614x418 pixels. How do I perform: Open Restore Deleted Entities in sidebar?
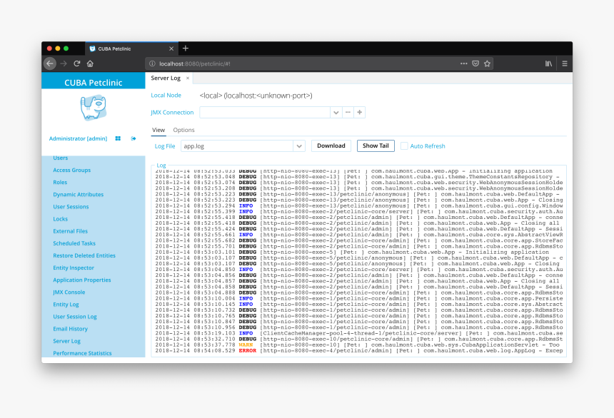pyautogui.click(x=84, y=255)
